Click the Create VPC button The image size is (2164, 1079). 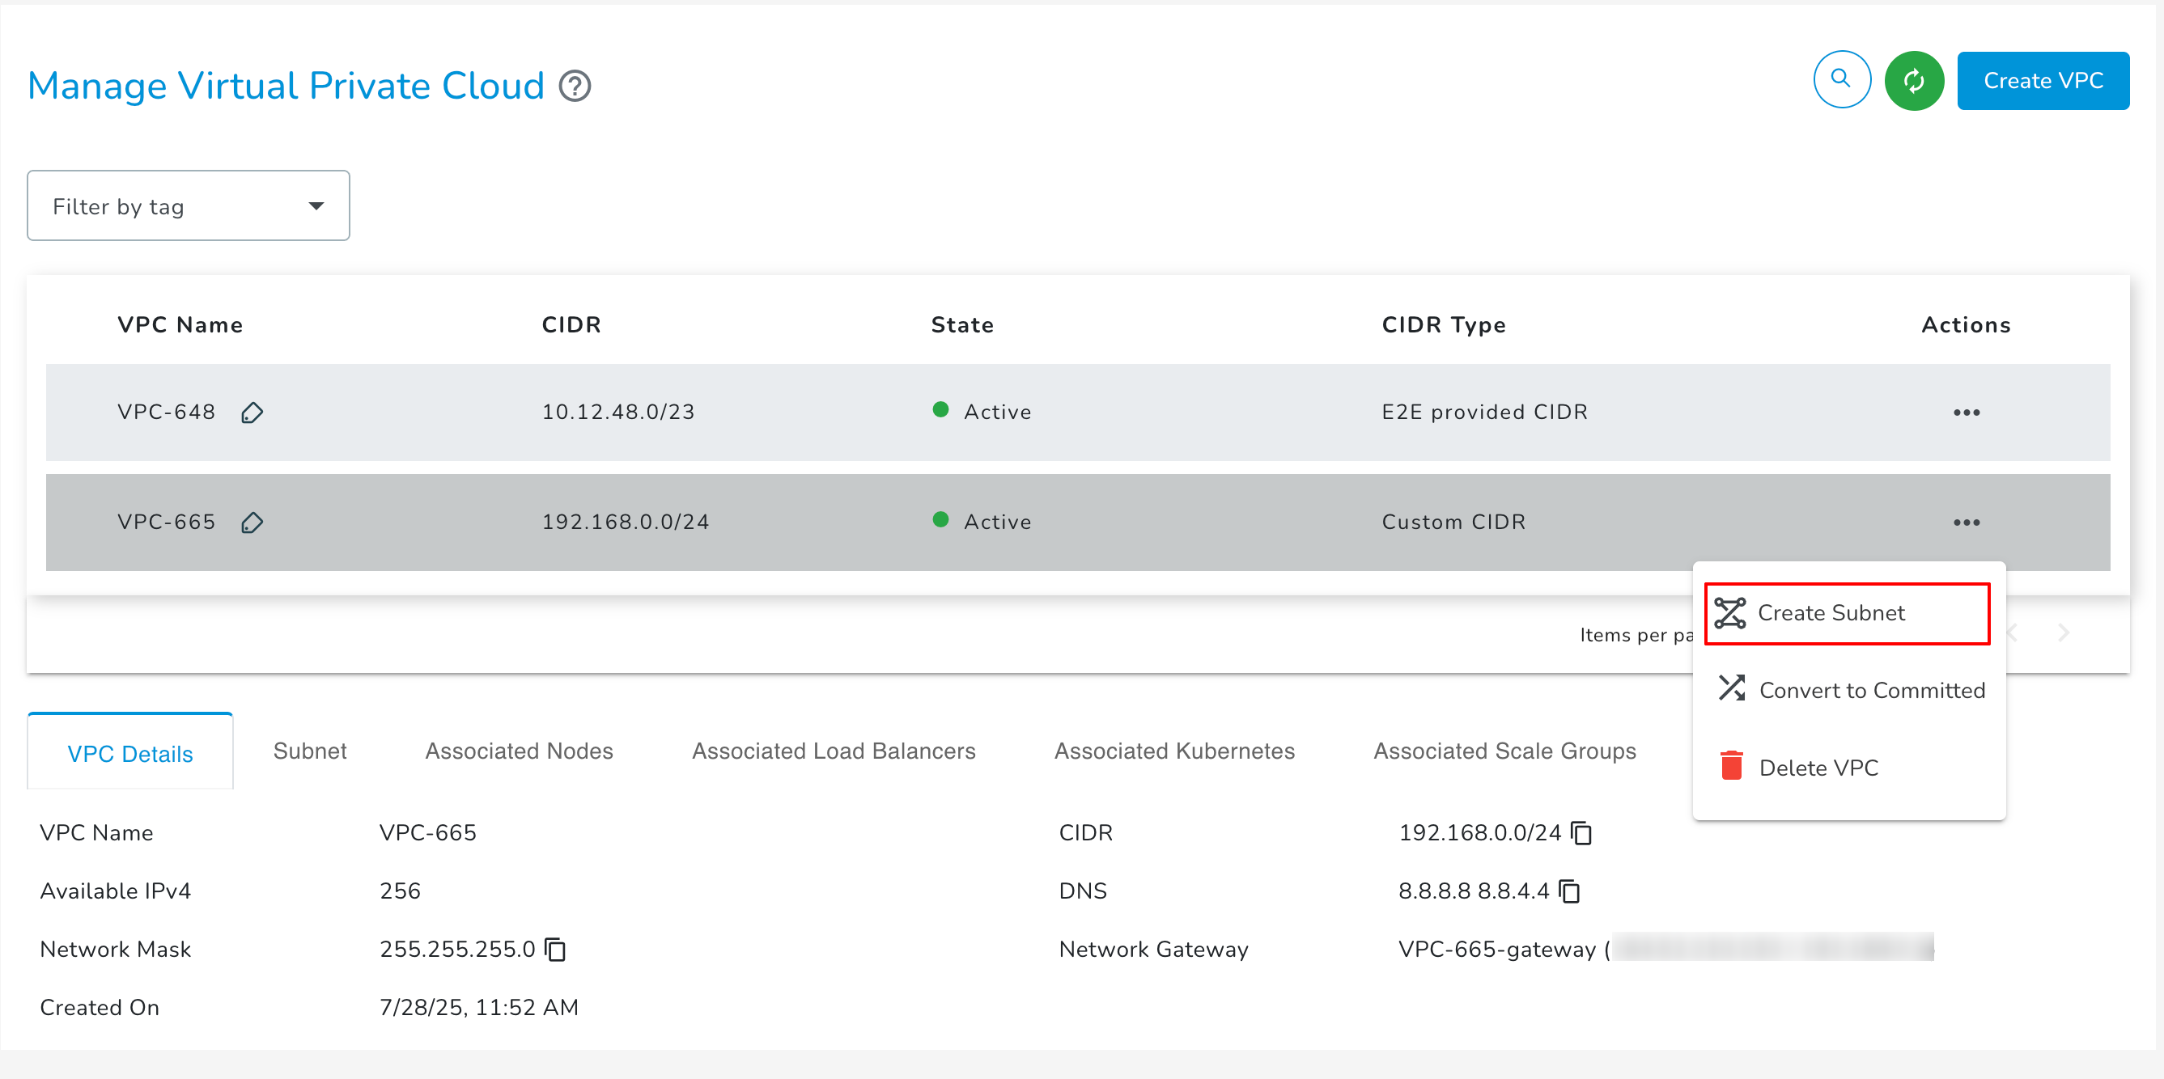coord(2043,80)
